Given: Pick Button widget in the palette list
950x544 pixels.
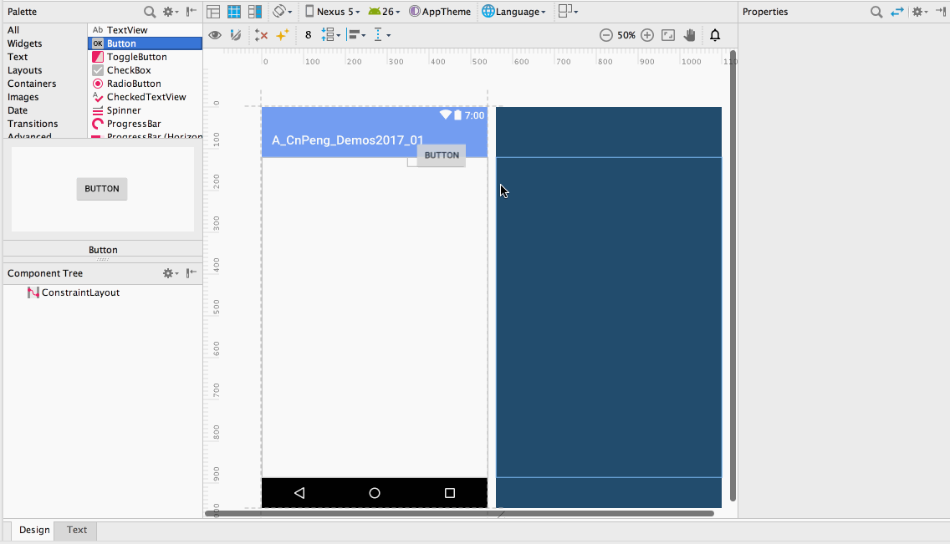Looking at the screenshot, I should (145, 43).
